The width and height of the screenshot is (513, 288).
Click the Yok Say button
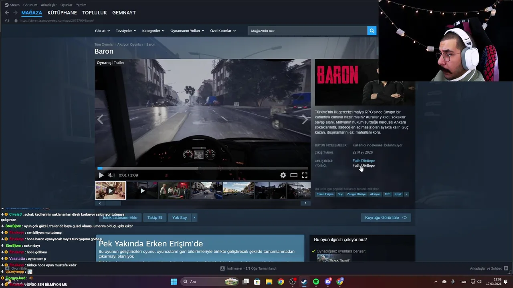pyautogui.click(x=180, y=218)
